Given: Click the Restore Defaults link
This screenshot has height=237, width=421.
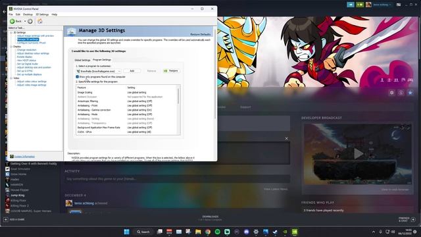Looking at the screenshot, I should (200, 34).
